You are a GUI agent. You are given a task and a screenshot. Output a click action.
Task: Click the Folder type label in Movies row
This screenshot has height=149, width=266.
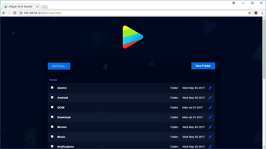pos(174,127)
